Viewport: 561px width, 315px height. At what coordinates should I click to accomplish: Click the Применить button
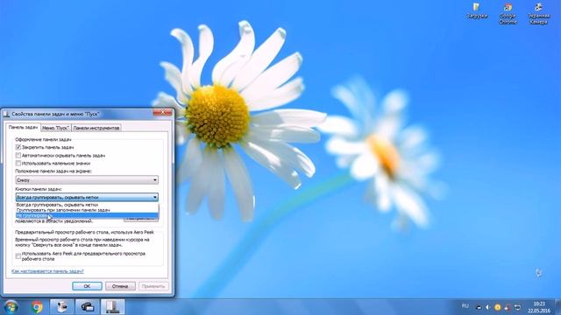pyautogui.click(x=153, y=286)
